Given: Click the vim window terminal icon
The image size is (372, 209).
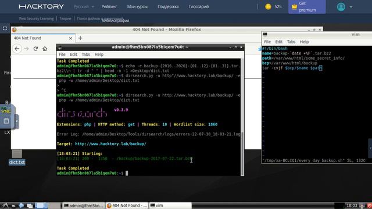Looking at the screenshot, I should pos(265,34).
